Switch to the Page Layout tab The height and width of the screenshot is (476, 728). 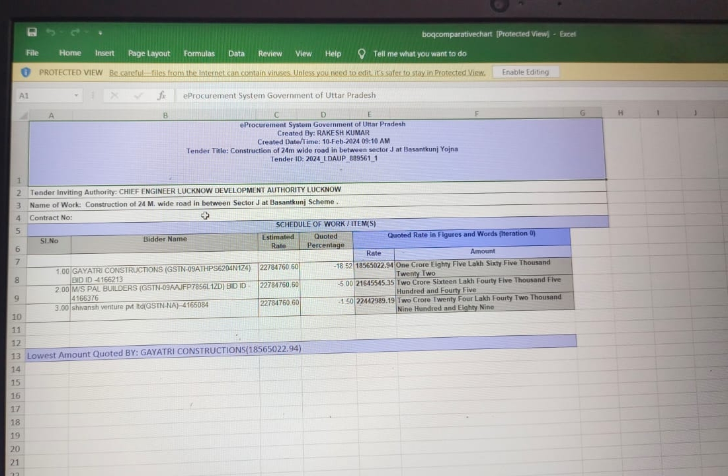click(x=149, y=54)
